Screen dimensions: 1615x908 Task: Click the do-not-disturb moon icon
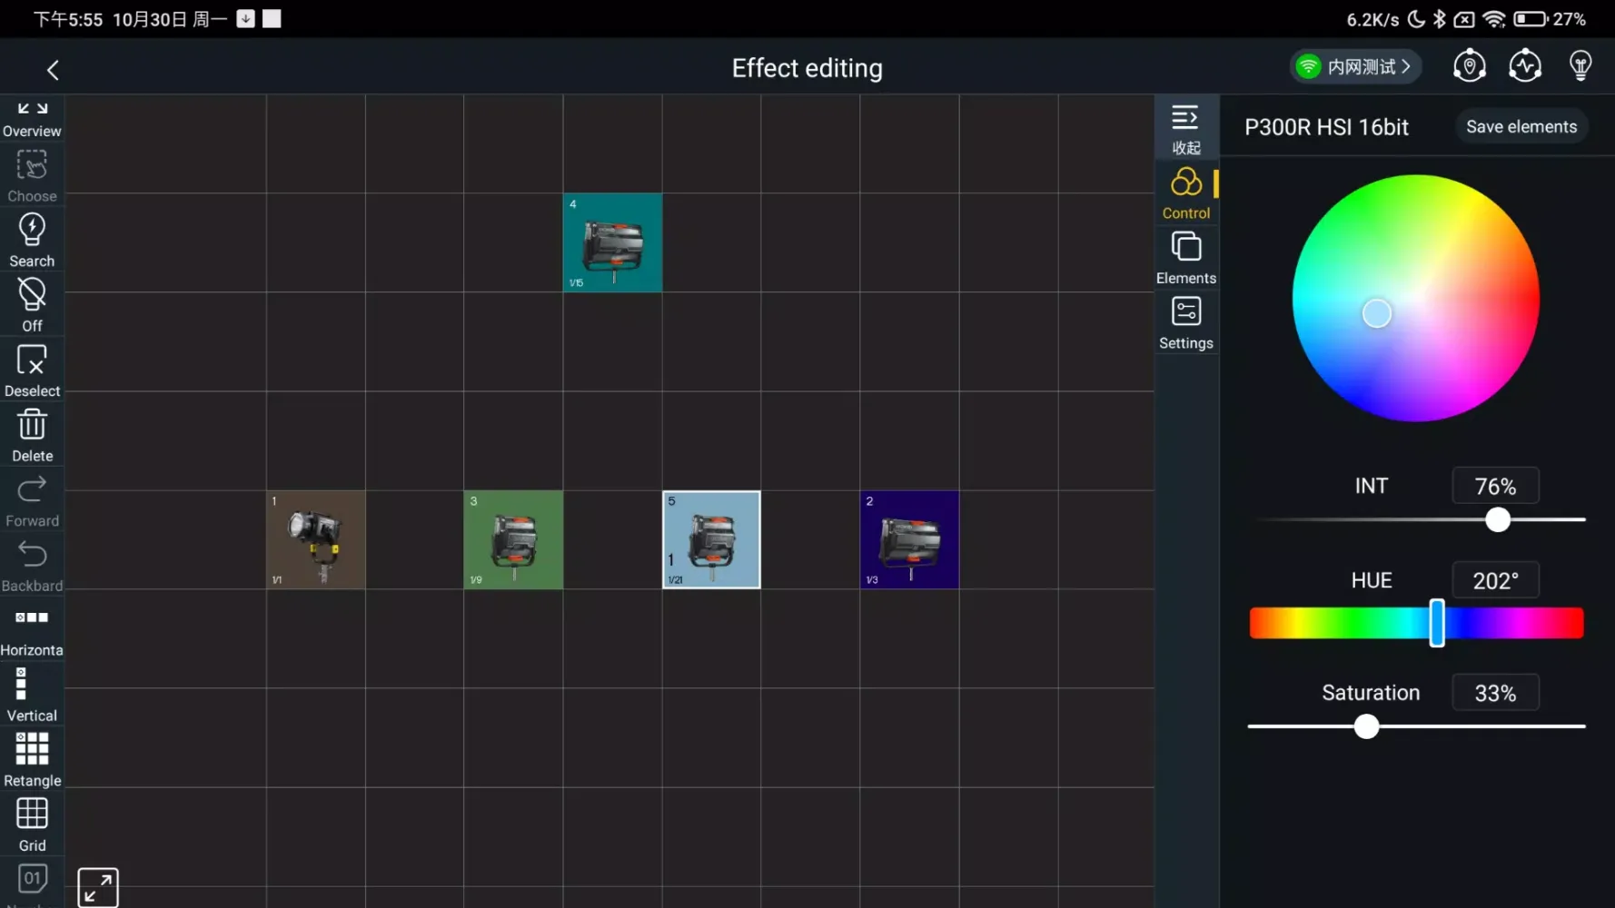point(1415,19)
